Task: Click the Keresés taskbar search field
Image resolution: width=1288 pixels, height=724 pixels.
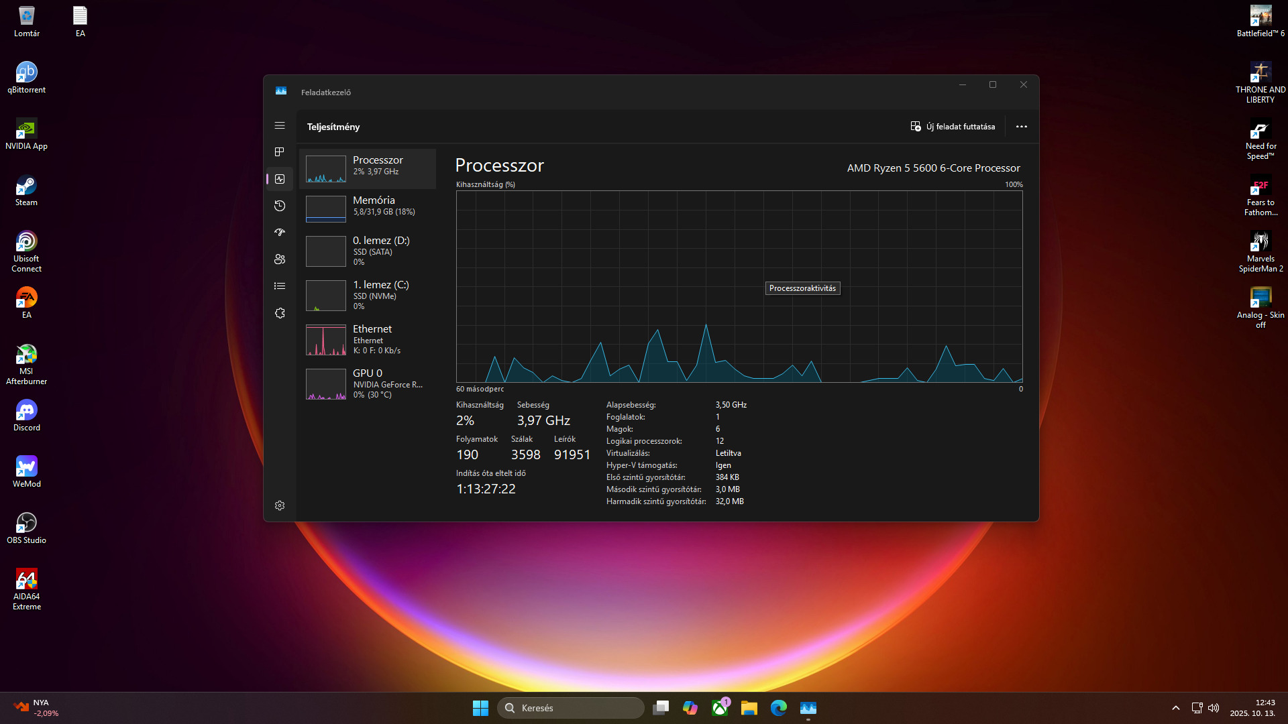Action: [570, 708]
